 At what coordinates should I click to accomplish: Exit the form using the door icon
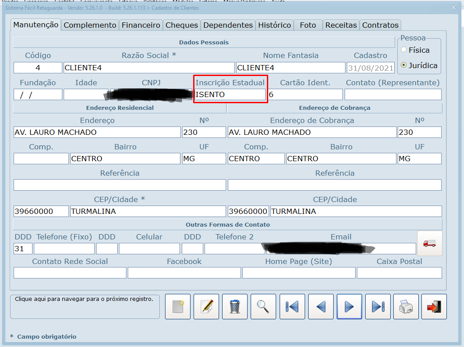(x=434, y=307)
